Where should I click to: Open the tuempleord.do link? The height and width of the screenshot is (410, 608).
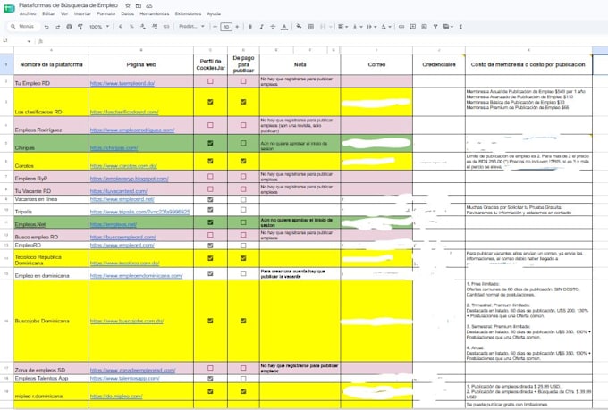(122, 83)
